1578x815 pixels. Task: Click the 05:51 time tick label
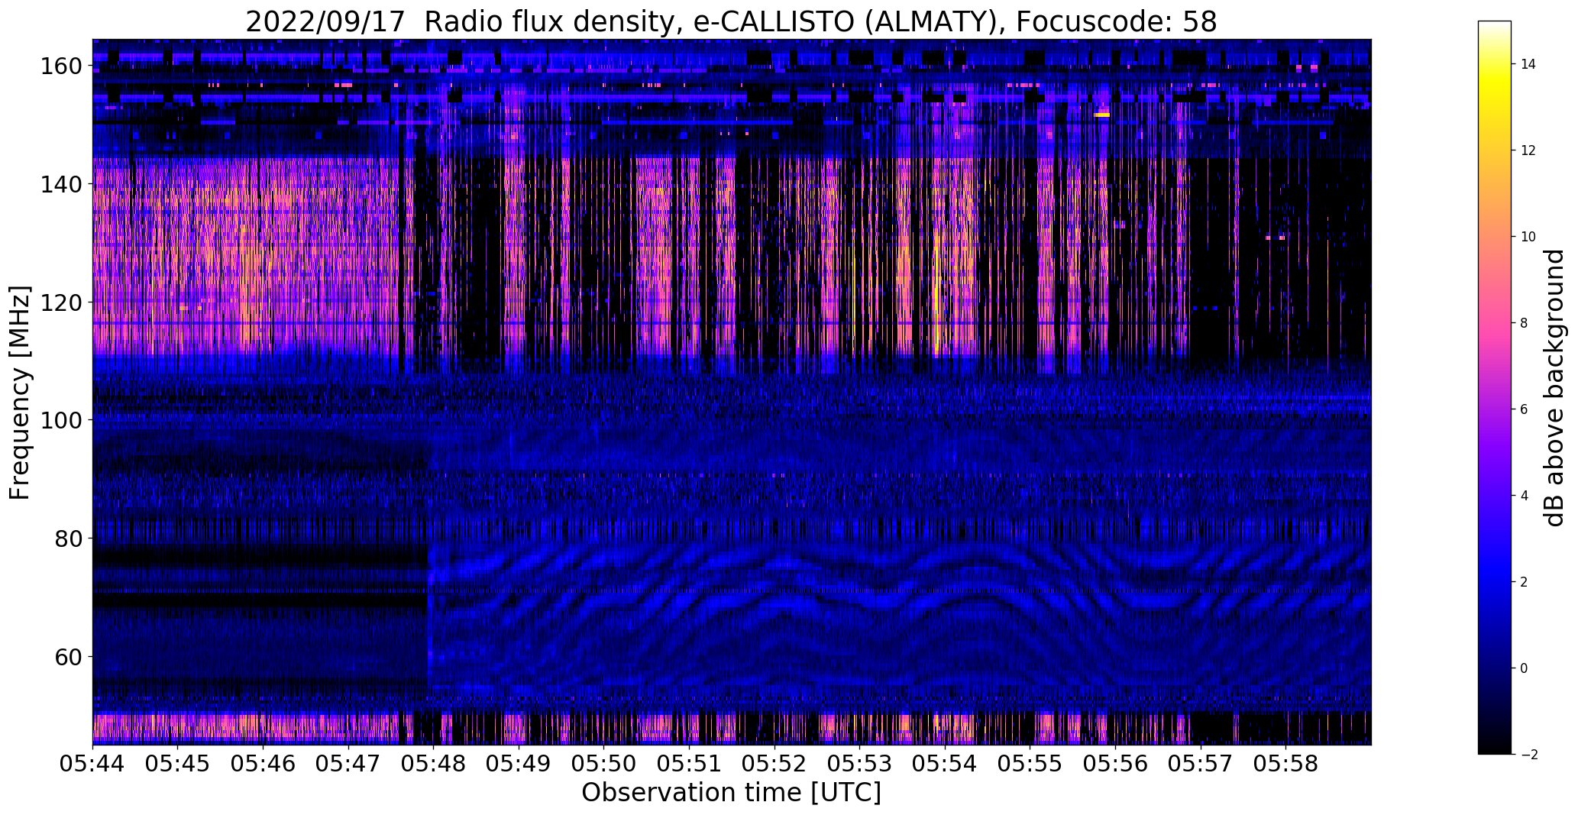(689, 763)
